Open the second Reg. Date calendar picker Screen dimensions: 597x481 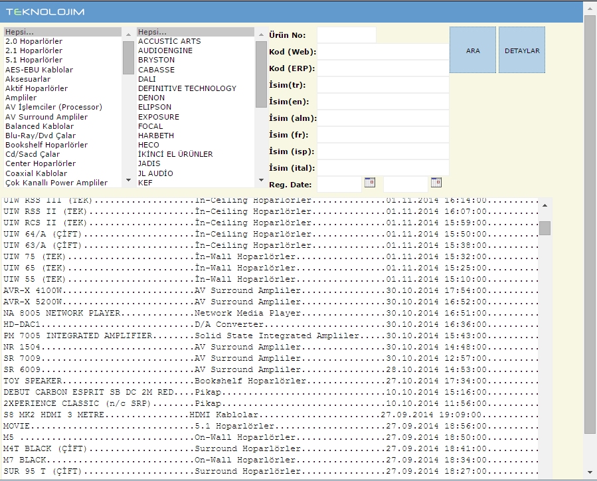tap(436, 183)
